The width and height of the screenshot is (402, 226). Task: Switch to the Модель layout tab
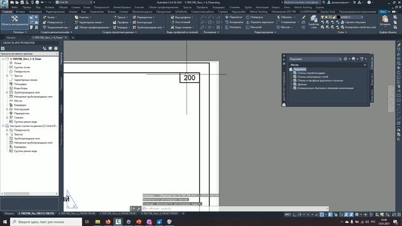coord(9,213)
